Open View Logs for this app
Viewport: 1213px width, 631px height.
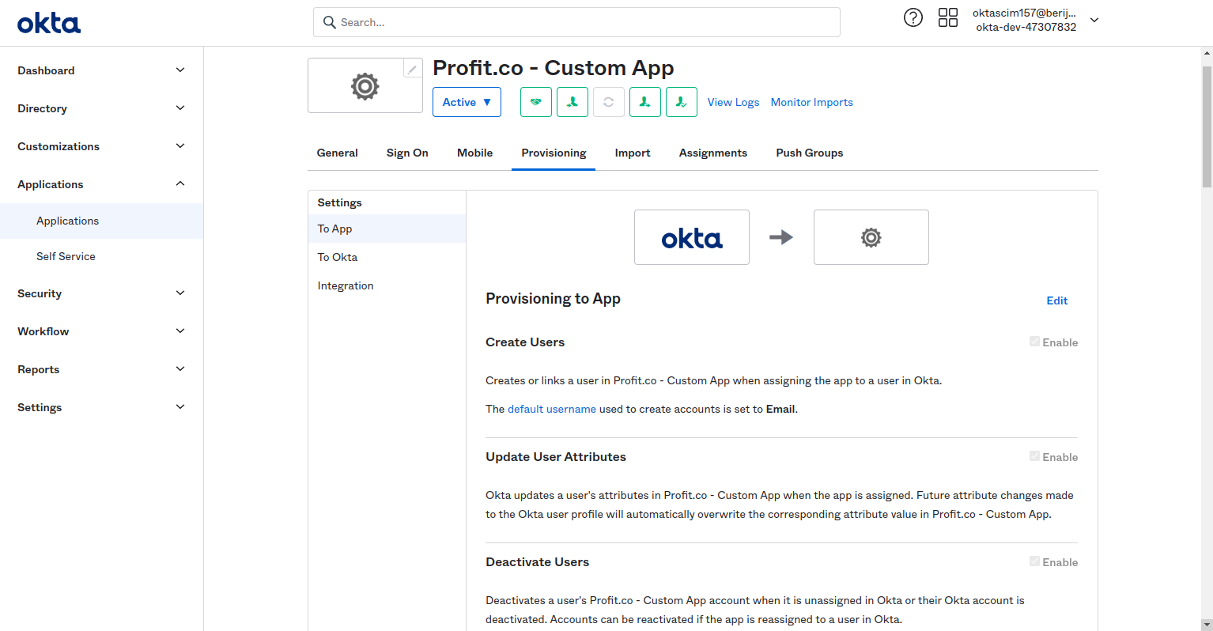[733, 102]
